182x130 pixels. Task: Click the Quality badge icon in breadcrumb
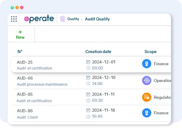(62, 19)
